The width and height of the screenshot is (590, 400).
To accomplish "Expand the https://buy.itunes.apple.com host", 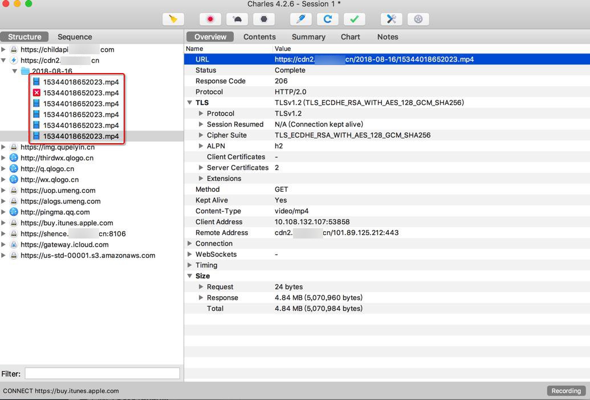I will pos(3,223).
